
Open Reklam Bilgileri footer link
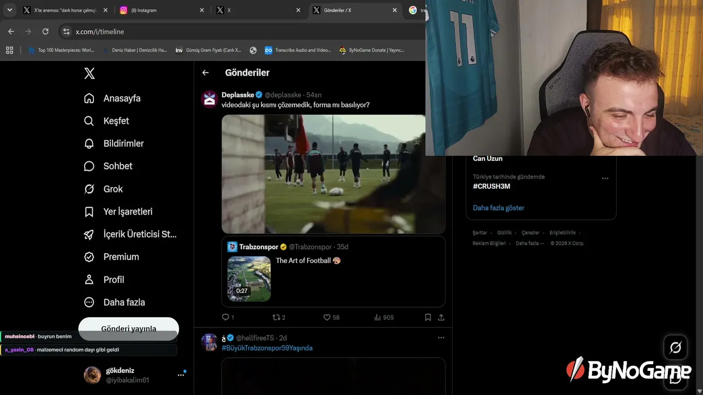coord(489,243)
